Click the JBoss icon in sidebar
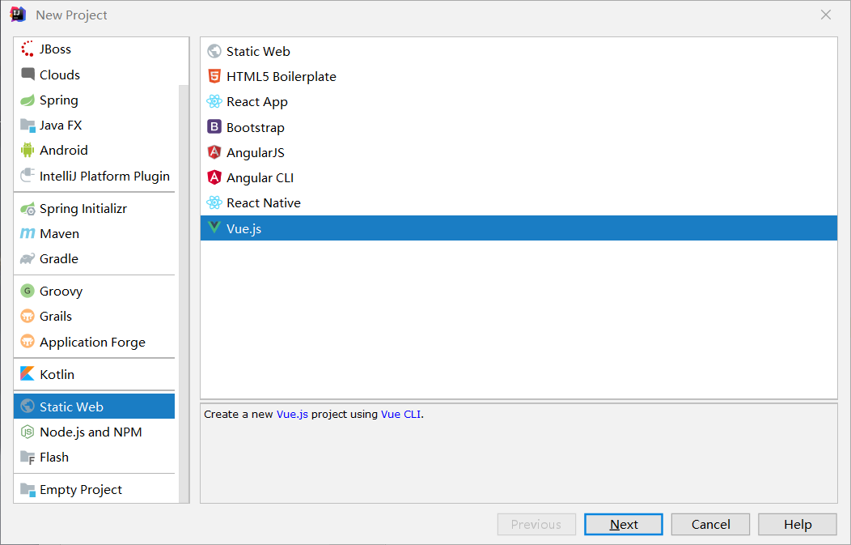The image size is (851, 545). pyautogui.click(x=28, y=49)
